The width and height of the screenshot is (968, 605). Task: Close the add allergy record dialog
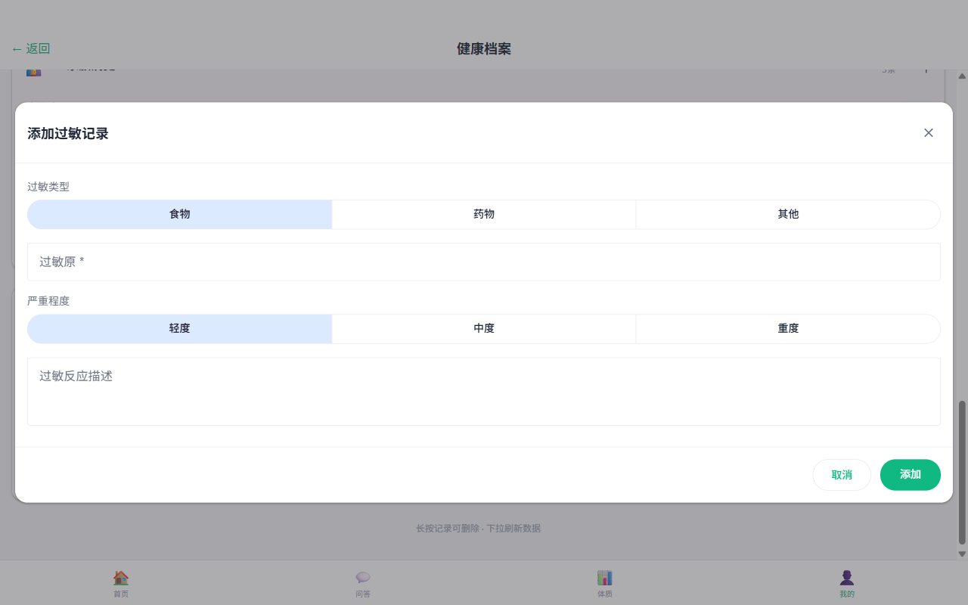928,133
